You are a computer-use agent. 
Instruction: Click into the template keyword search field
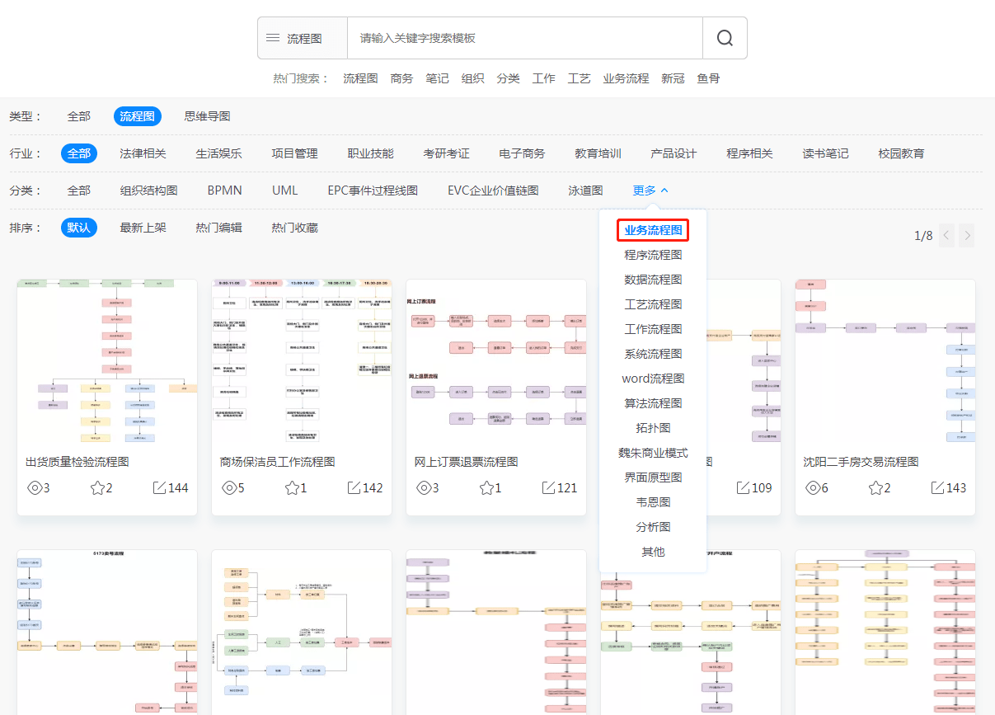pyautogui.click(x=524, y=38)
